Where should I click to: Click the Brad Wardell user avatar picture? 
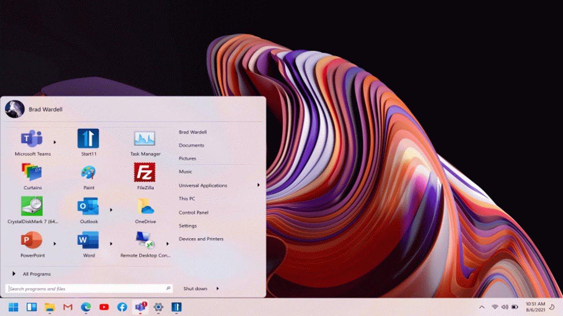click(15, 109)
